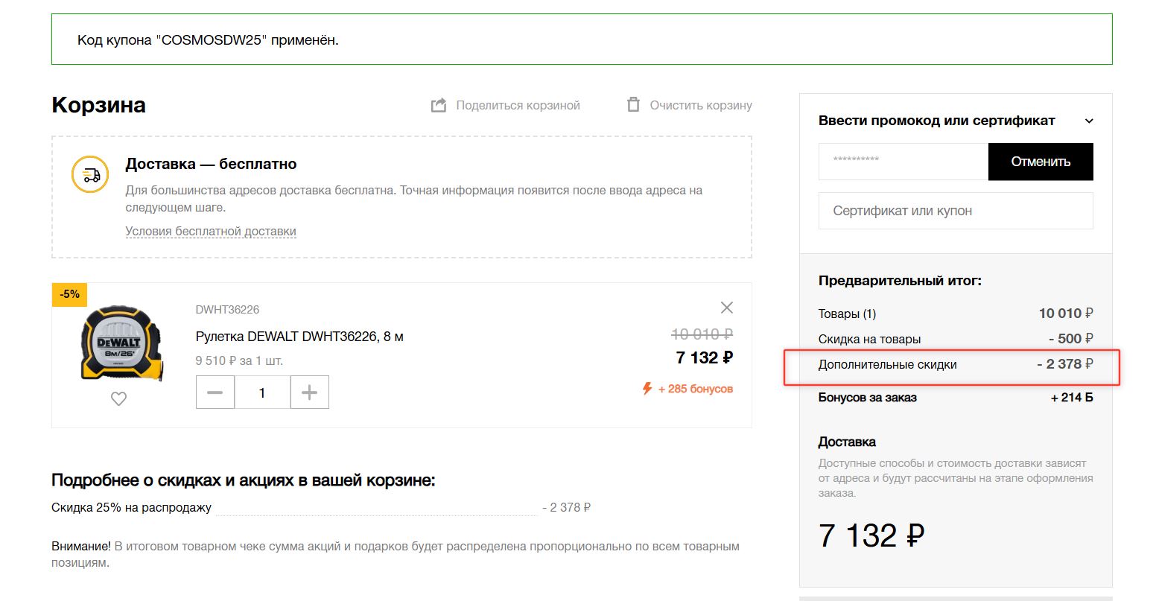The width and height of the screenshot is (1156, 601).
Task: Click the Очистить корзину text link
Action: click(700, 106)
